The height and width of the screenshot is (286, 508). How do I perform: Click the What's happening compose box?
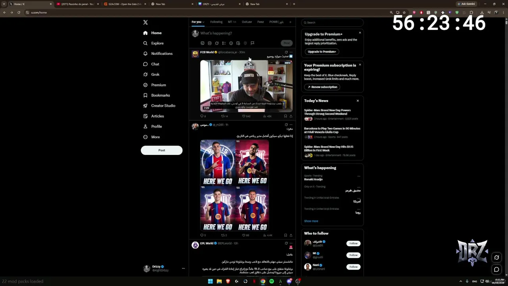246,33
